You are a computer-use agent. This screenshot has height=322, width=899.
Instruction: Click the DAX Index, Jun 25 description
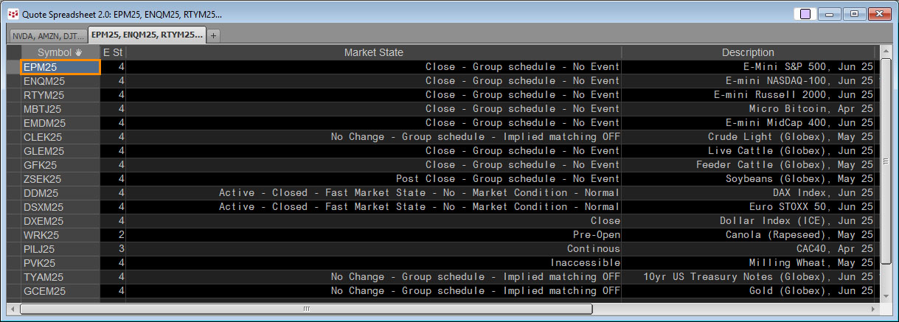tap(823, 193)
